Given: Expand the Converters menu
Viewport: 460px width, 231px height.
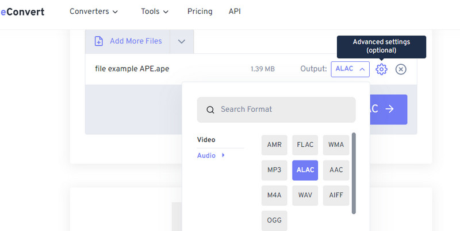Looking at the screenshot, I should [94, 11].
